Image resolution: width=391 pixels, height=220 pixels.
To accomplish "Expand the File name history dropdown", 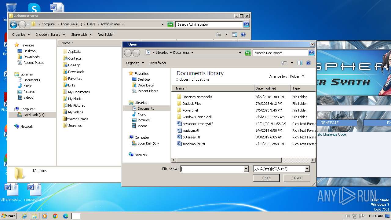I will point(246,169).
